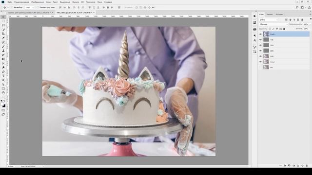Show the hidden bottom layer seo
This screenshot has height=175, width=312.
click(x=260, y=67)
